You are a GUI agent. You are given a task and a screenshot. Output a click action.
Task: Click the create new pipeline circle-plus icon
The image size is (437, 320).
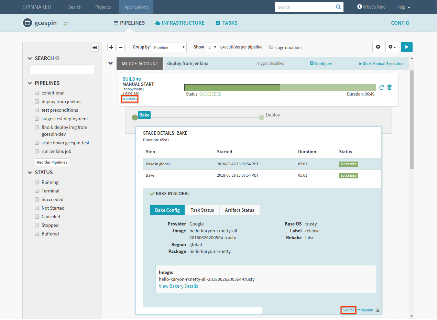[x=378, y=47]
